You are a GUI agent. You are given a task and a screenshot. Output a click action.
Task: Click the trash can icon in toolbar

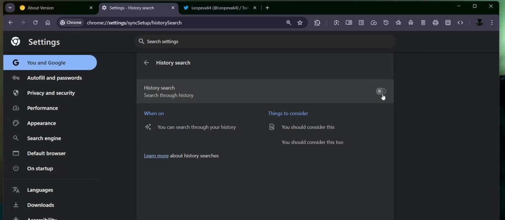[x=423, y=23]
